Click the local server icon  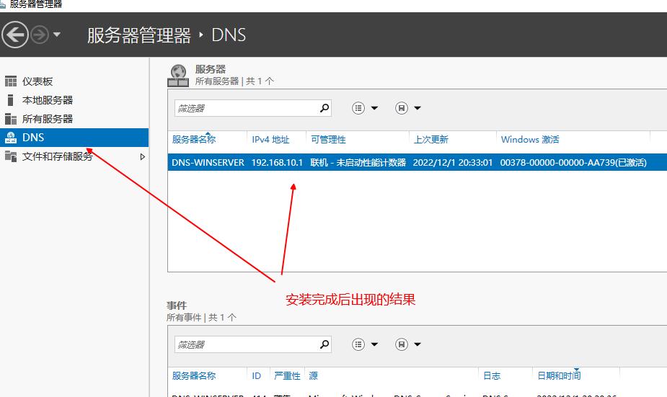click(11, 100)
